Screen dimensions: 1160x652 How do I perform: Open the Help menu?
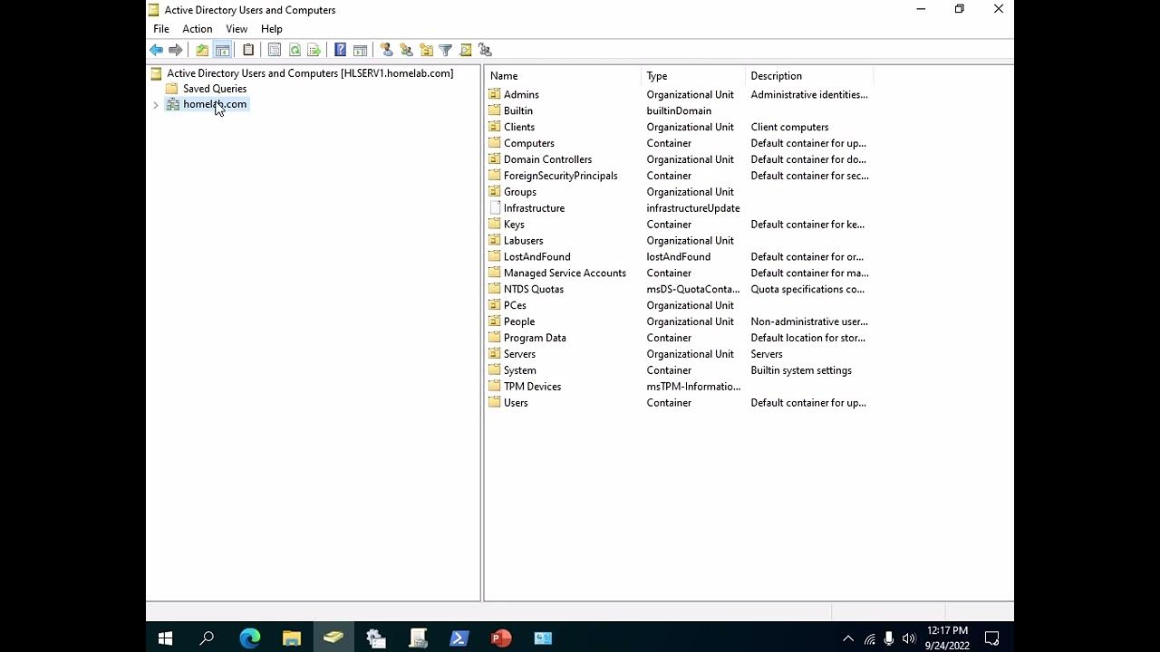pos(272,29)
